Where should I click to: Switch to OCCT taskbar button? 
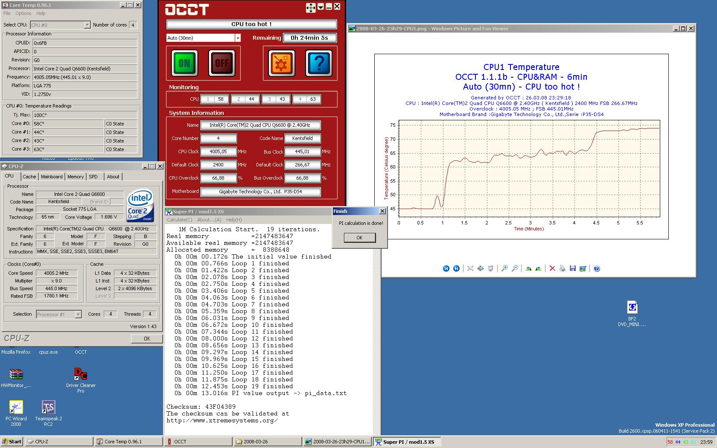[198, 442]
